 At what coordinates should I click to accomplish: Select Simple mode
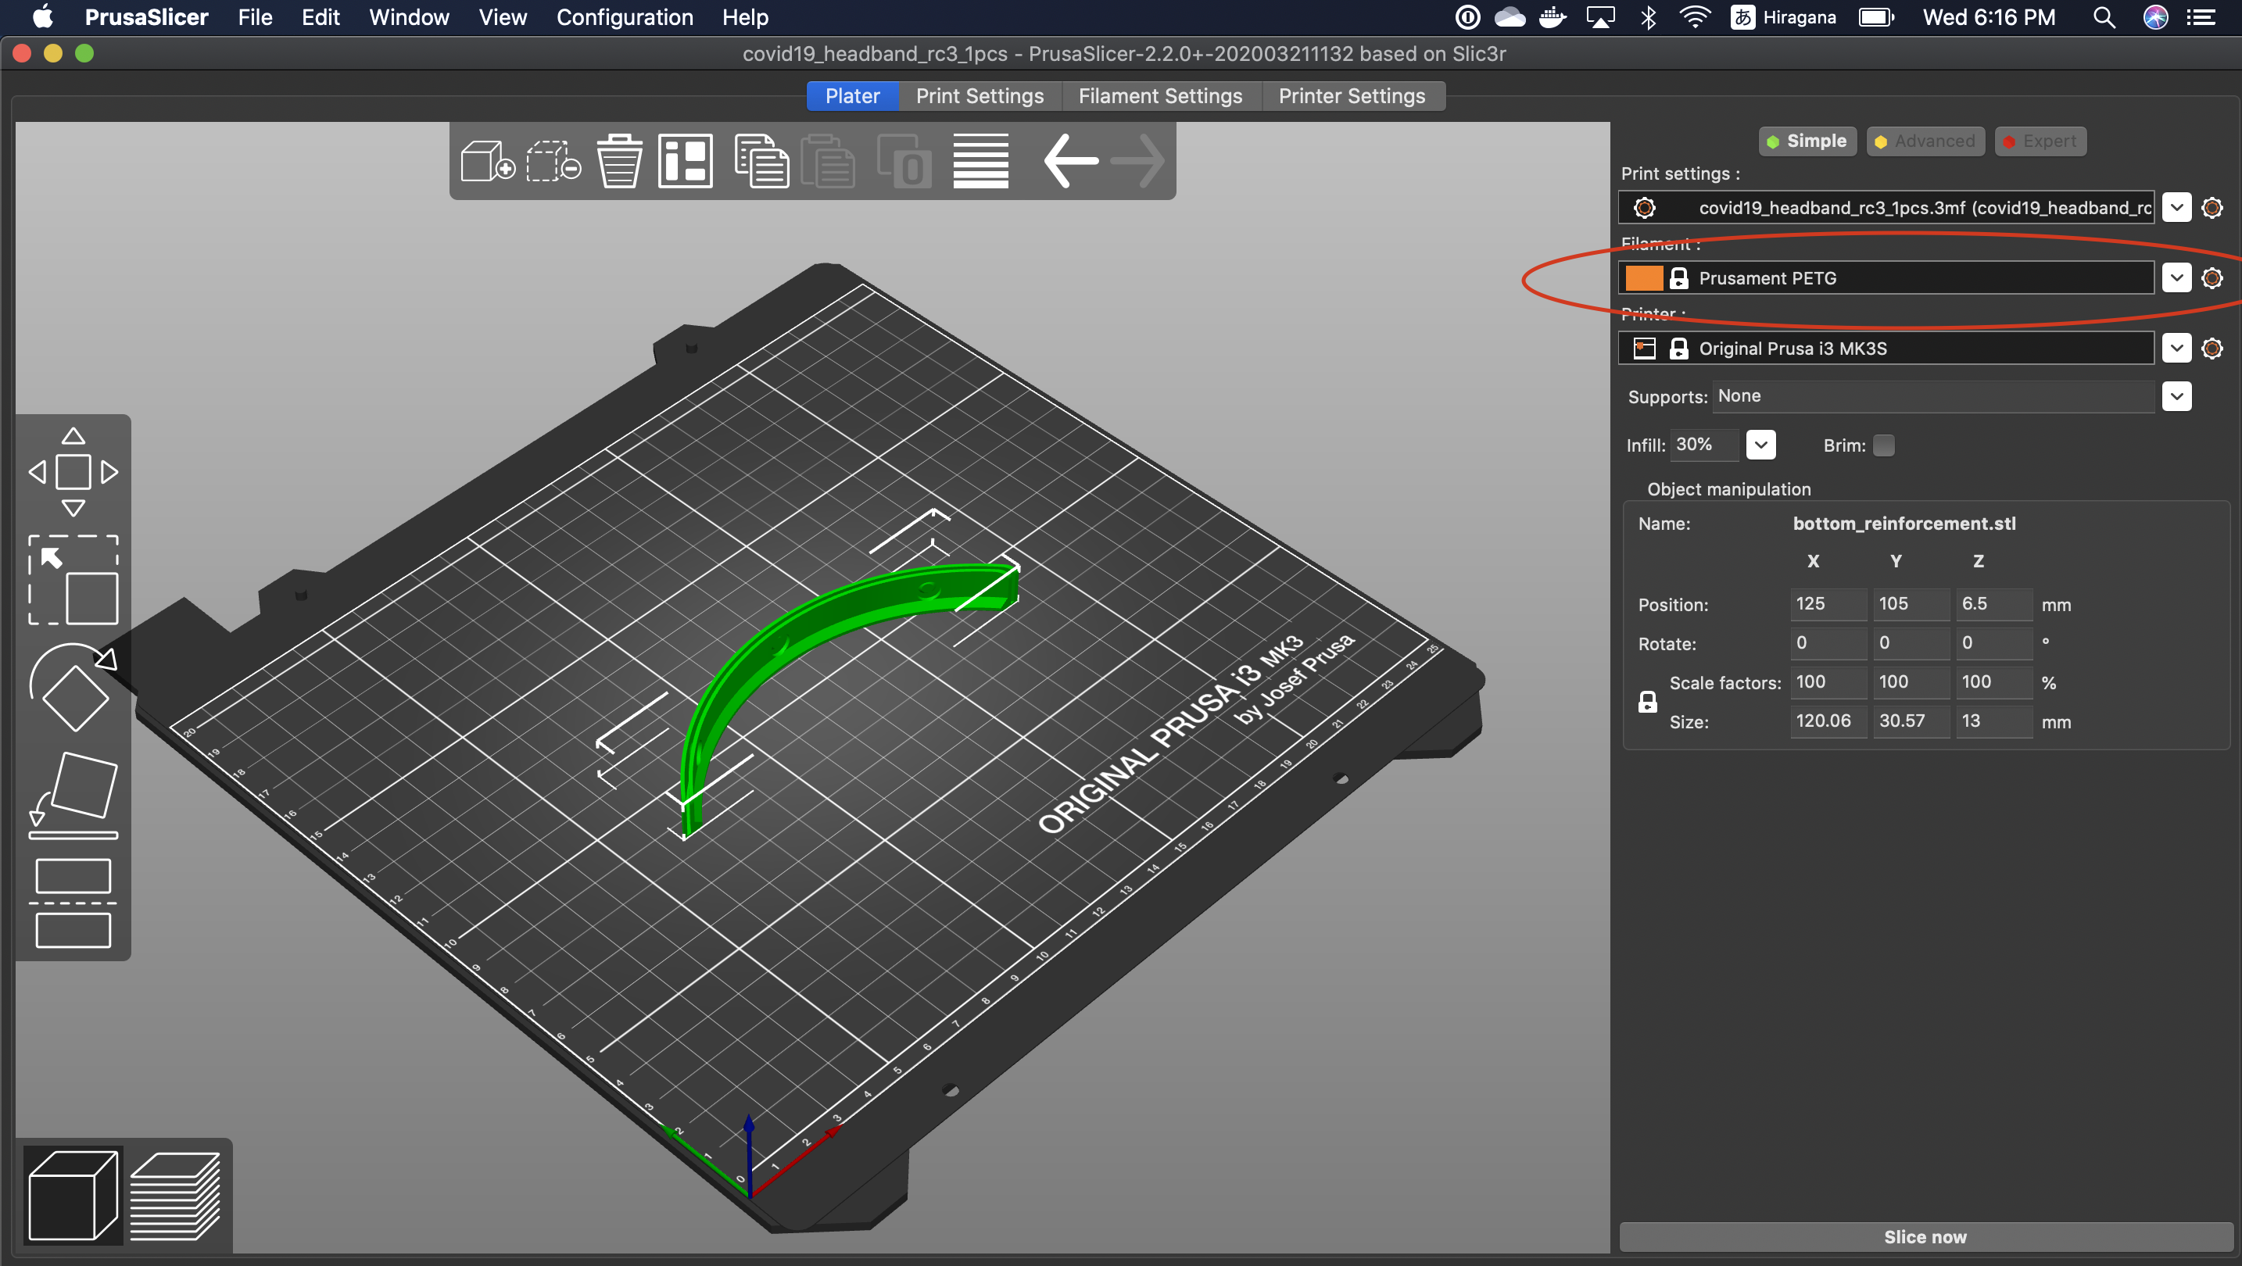pos(1807,141)
